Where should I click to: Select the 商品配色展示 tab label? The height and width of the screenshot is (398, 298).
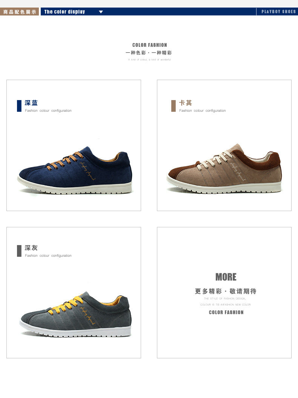point(20,12)
